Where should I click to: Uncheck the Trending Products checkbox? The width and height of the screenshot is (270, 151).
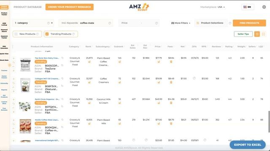(47, 34)
